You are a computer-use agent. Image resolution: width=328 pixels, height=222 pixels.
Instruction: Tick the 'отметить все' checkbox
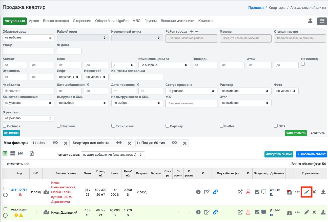5,164
